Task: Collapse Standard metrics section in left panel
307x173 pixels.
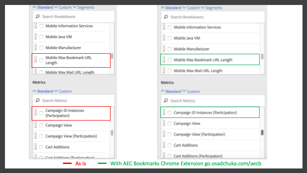Action: [x=43, y=91]
